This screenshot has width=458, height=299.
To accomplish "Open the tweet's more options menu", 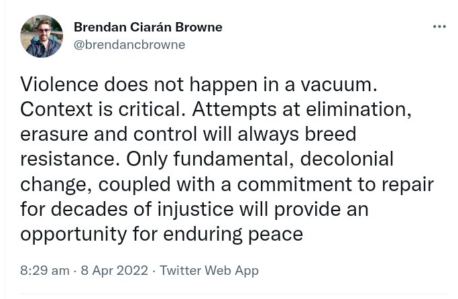I will [x=439, y=27].
